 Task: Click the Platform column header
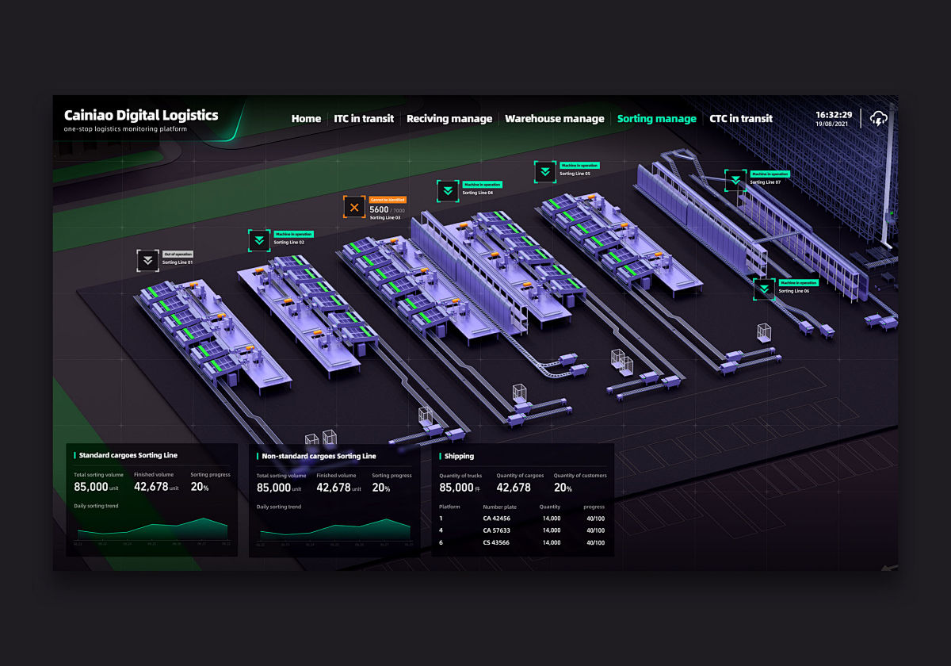[449, 507]
